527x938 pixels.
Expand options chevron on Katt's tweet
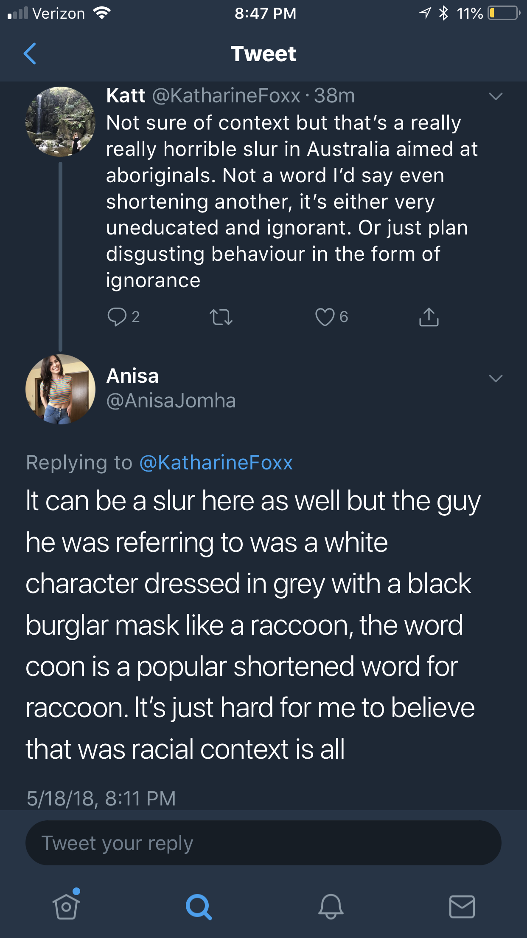(495, 96)
